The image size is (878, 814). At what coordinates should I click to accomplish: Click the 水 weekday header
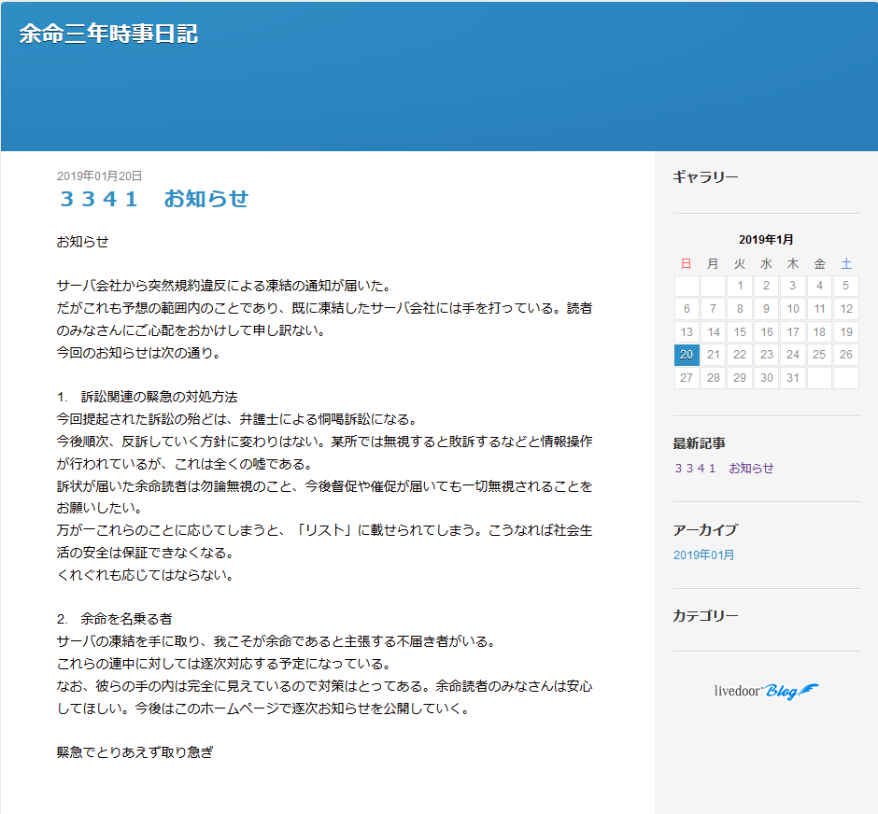(x=767, y=263)
